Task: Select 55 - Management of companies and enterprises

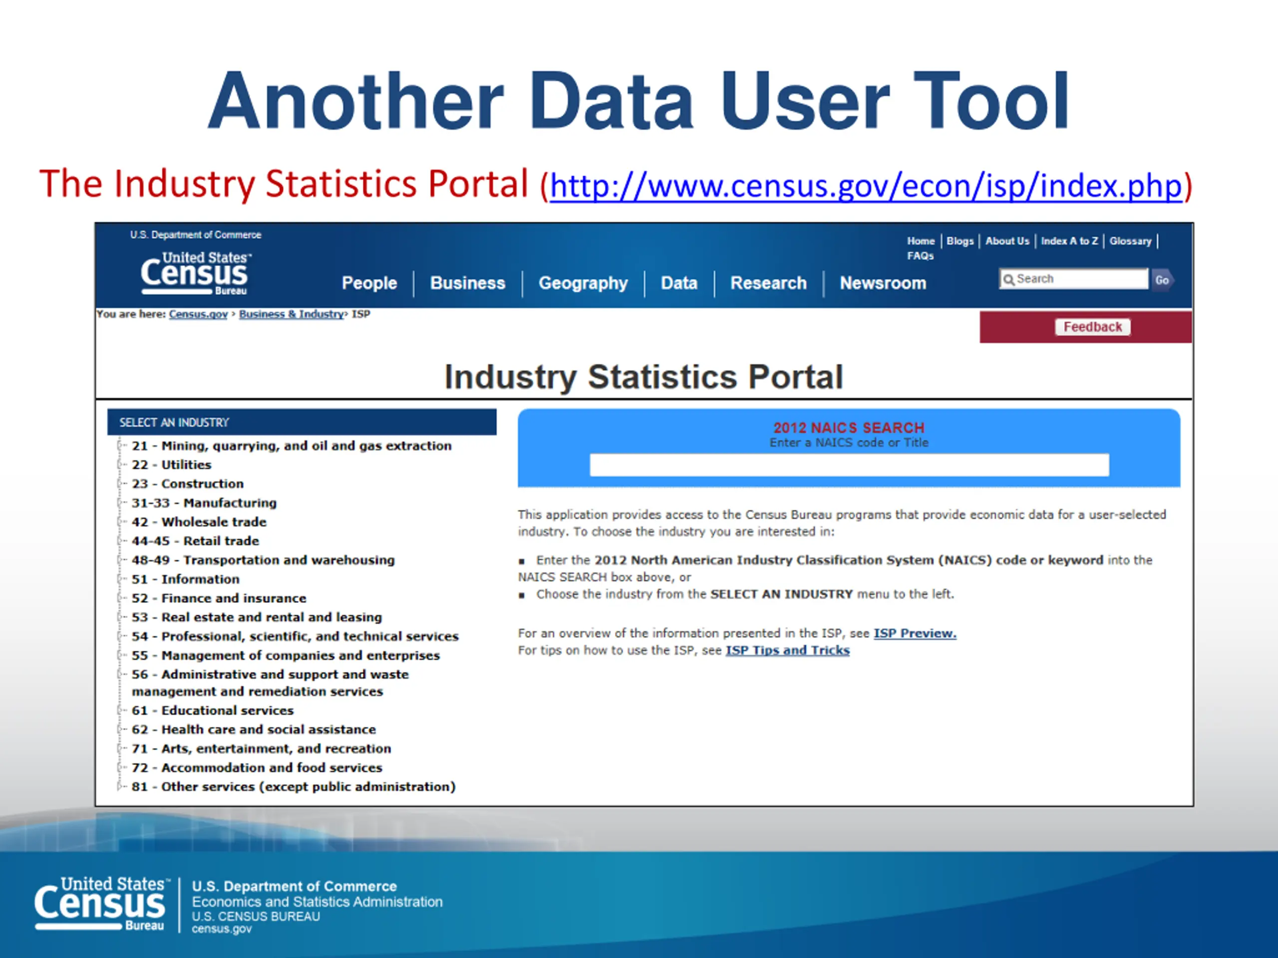Action: (x=286, y=656)
